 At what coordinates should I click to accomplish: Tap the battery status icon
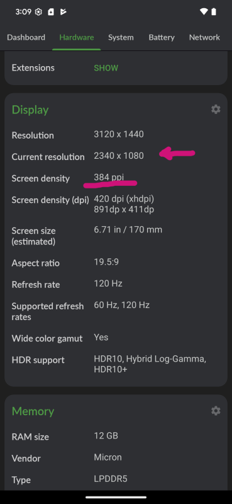[x=214, y=12]
